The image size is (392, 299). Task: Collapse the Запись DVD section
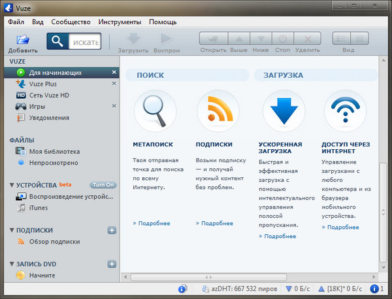click(12, 264)
